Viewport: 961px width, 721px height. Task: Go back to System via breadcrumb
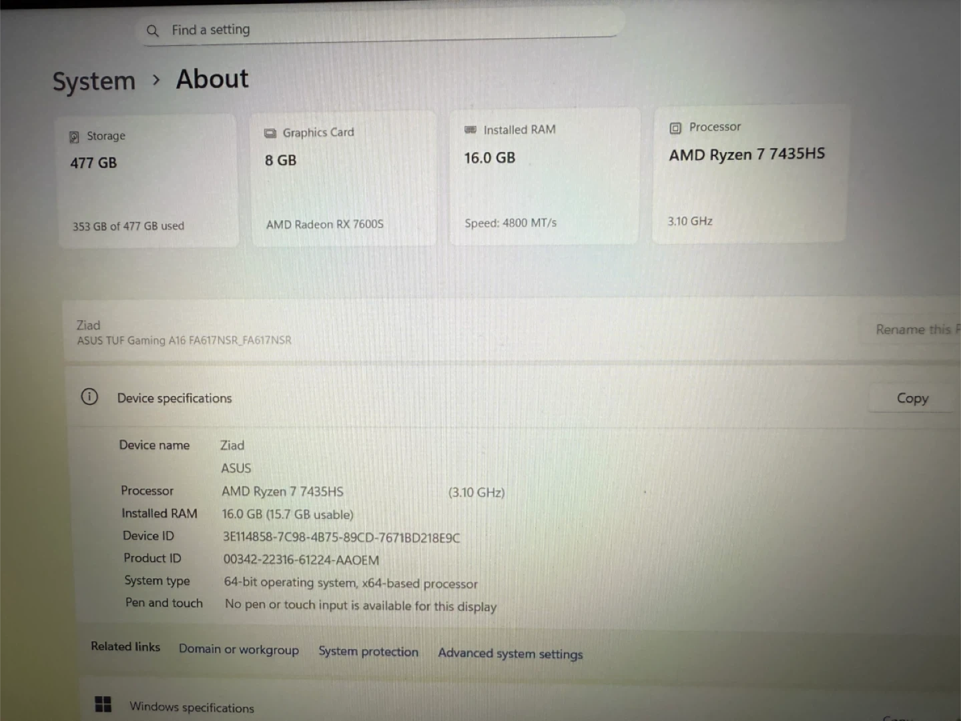94,81
